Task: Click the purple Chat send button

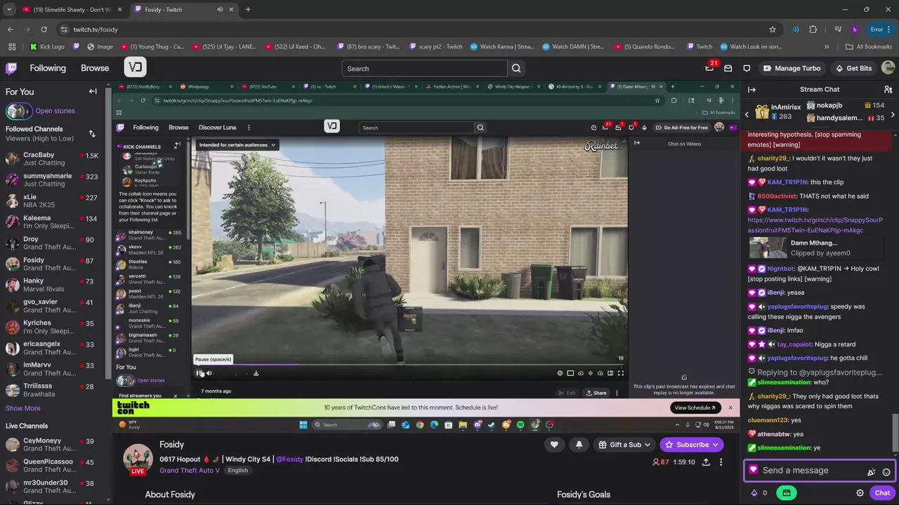Action: [882, 493]
